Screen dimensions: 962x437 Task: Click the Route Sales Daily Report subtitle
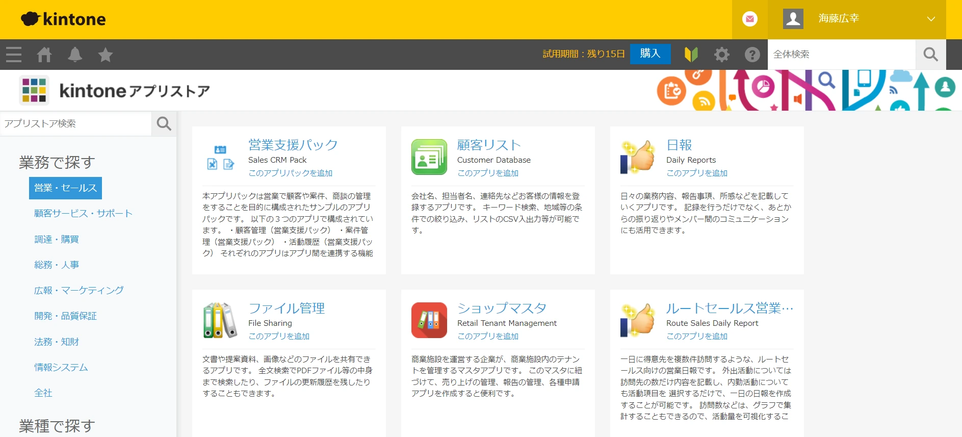pos(712,323)
